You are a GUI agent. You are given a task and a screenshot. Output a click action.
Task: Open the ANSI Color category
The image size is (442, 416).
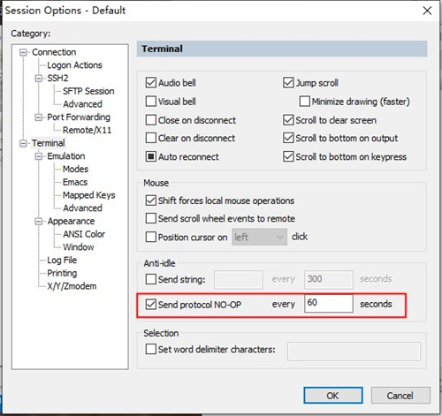click(84, 234)
